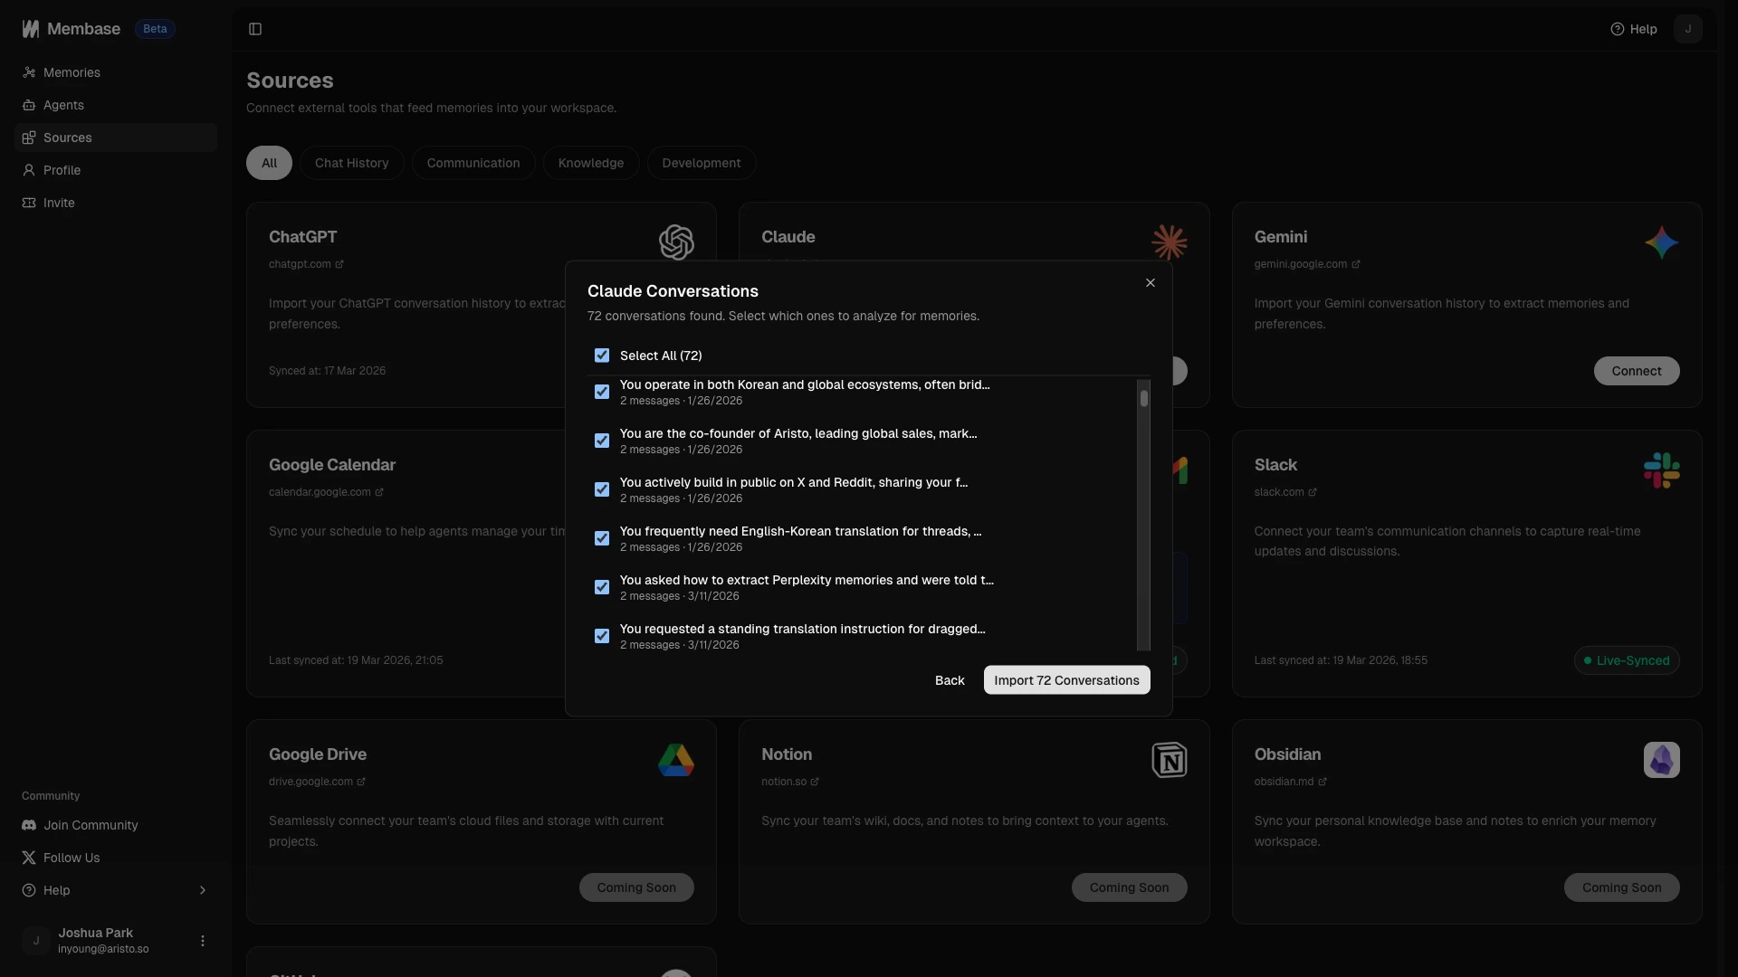Toggle the sidebar with the panel icon
1738x977 pixels.
pos(254,29)
